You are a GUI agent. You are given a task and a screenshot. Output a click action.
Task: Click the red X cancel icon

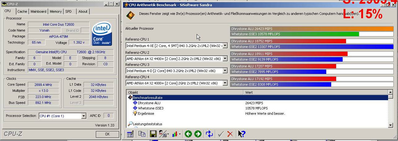point(230,134)
